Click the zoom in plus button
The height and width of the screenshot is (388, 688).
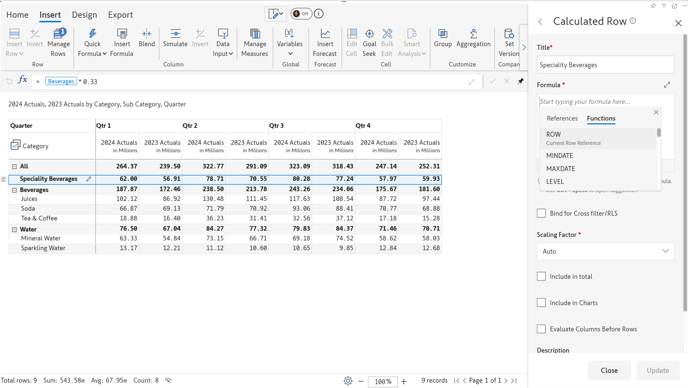pyautogui.click(x=404, y=381)
